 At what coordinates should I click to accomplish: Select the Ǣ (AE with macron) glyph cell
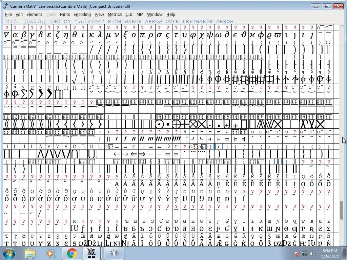(219, 243)
